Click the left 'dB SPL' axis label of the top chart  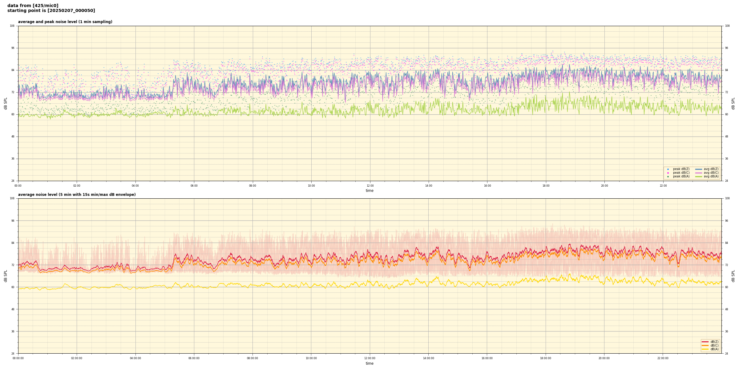tap(6, 103)
